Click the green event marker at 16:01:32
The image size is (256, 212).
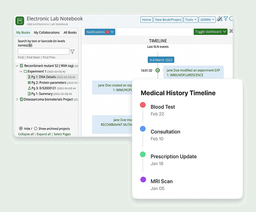point(158,70)
